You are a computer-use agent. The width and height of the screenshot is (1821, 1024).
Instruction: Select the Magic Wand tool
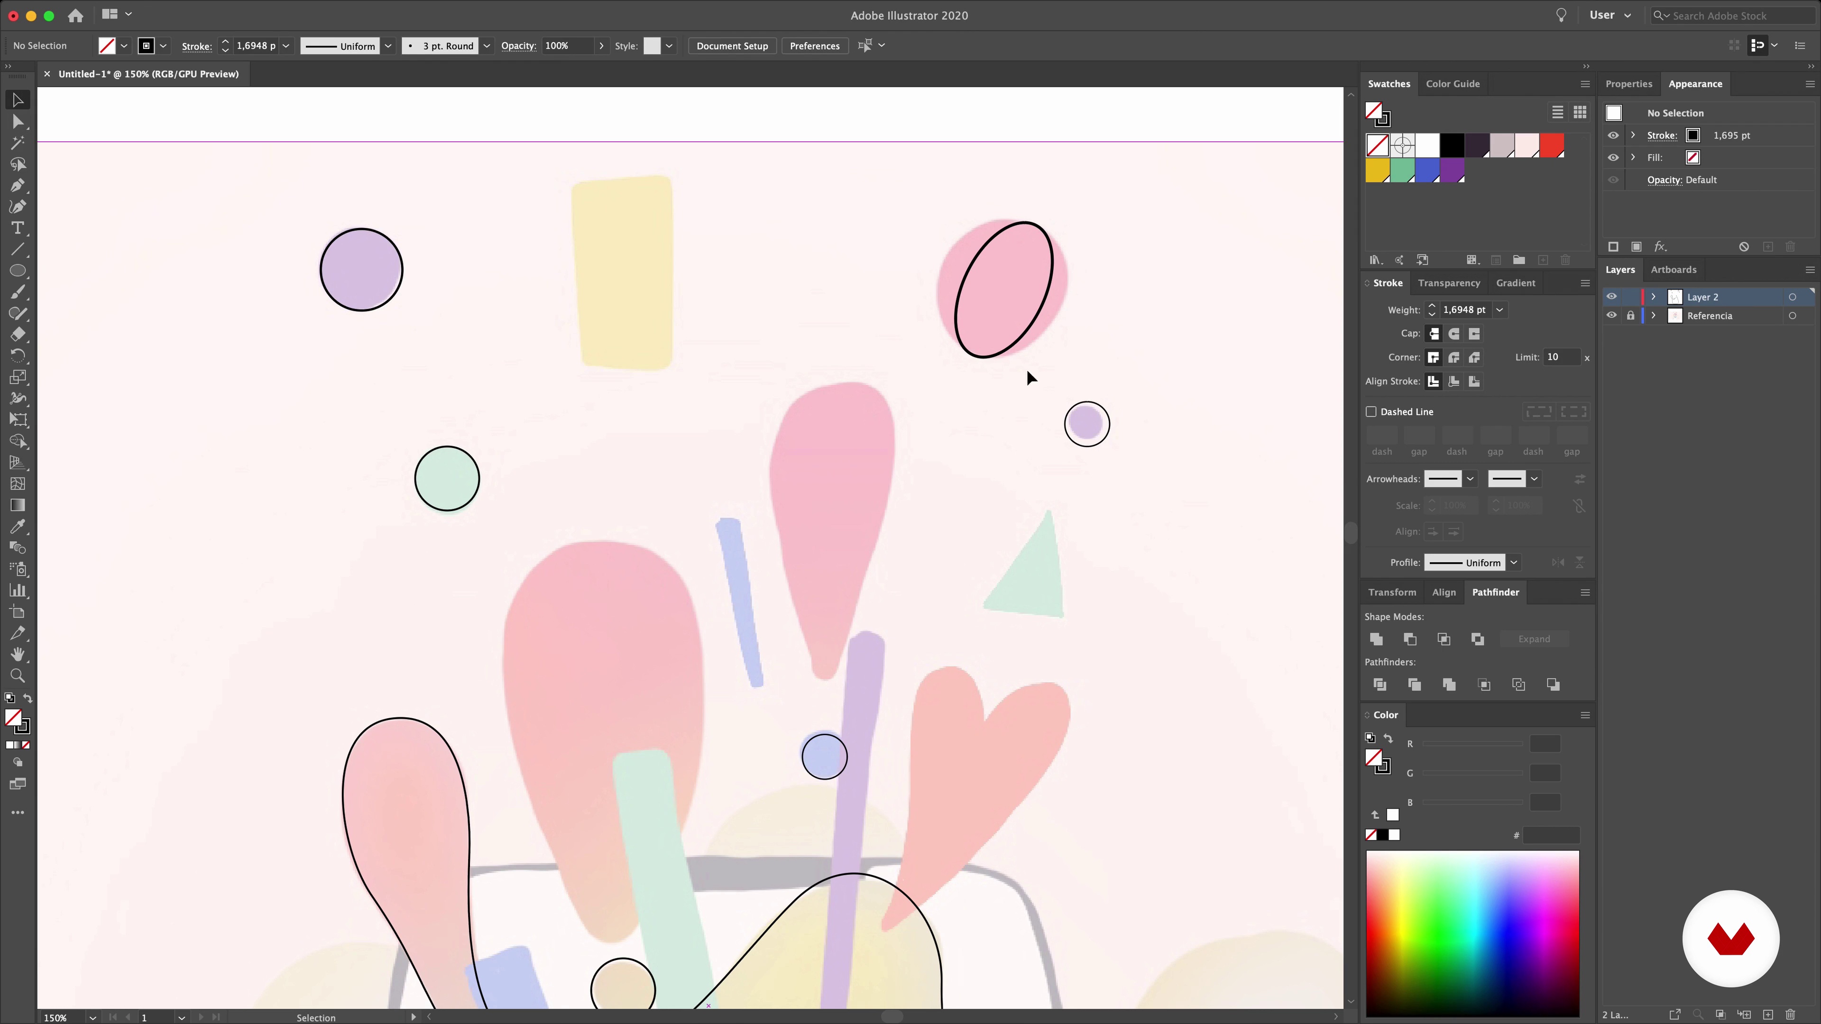coord(18,143)
